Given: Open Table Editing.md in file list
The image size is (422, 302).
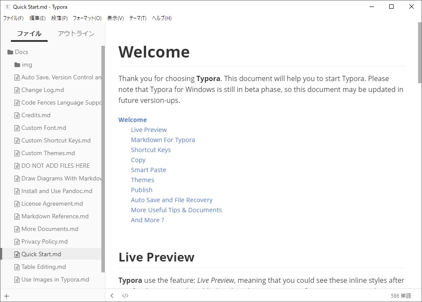Looking at the screenshot, I should pos(44,267).
